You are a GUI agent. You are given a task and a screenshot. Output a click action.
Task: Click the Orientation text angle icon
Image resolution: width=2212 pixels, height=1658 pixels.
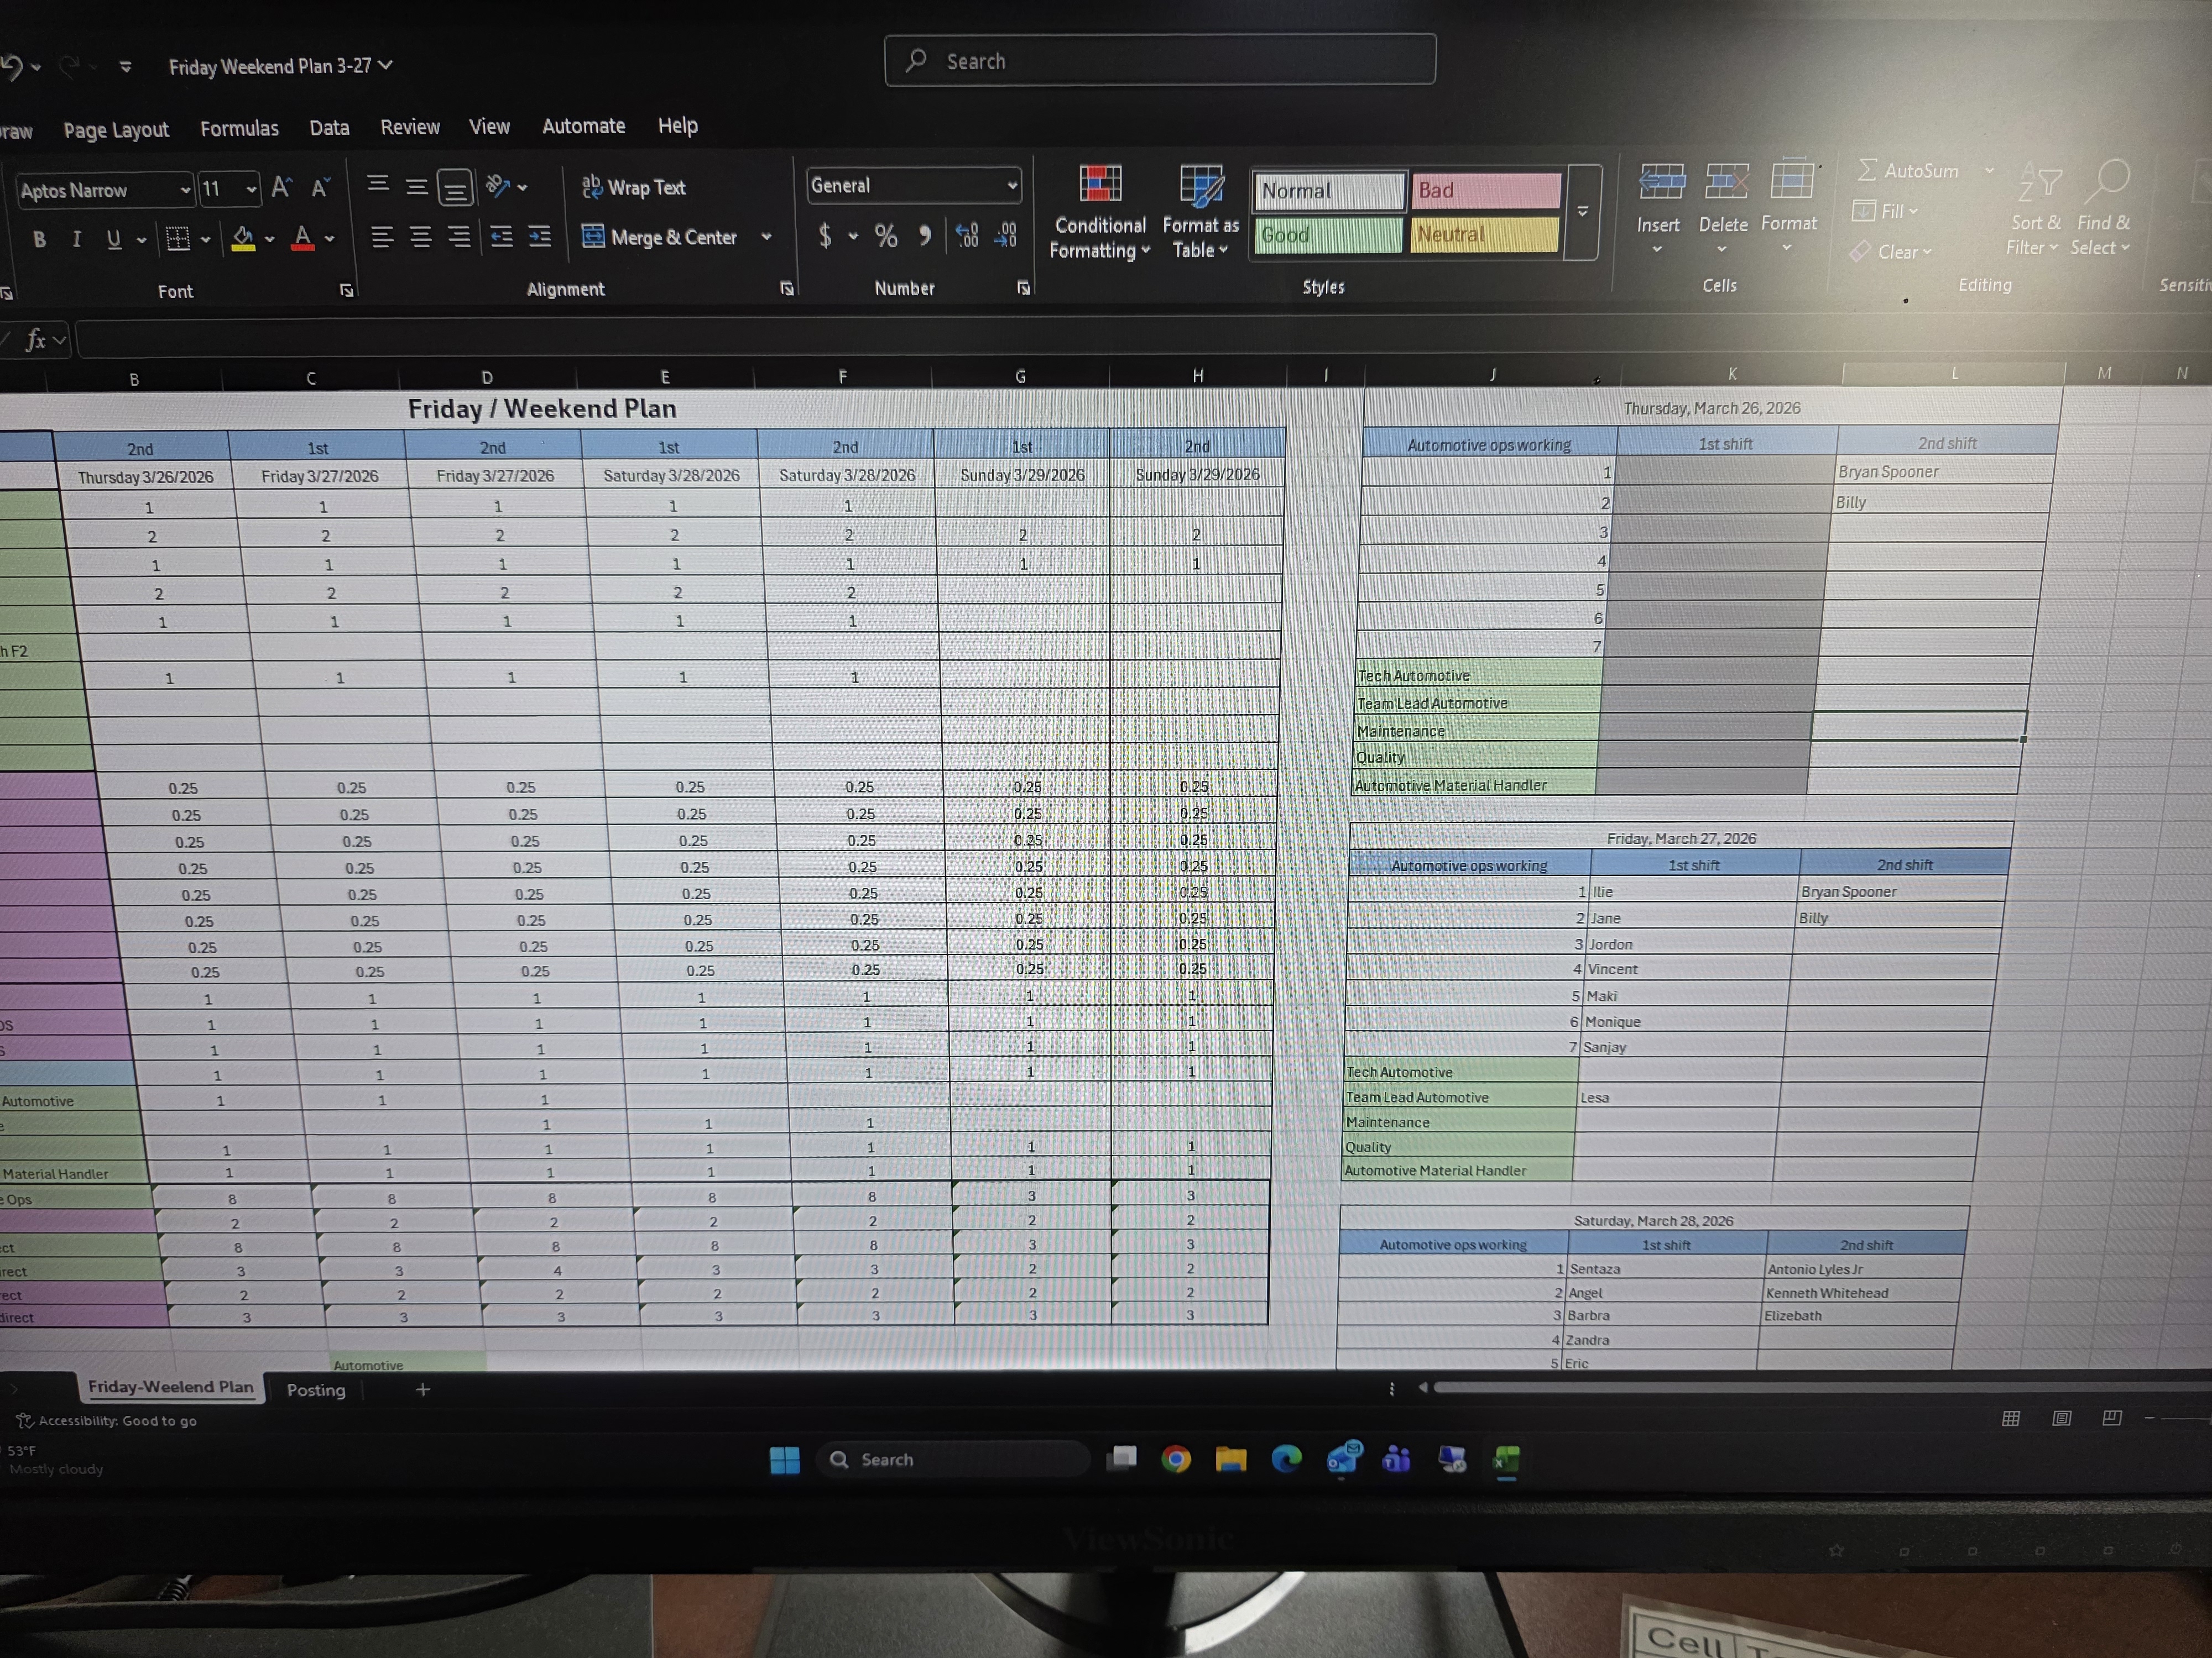498,186
